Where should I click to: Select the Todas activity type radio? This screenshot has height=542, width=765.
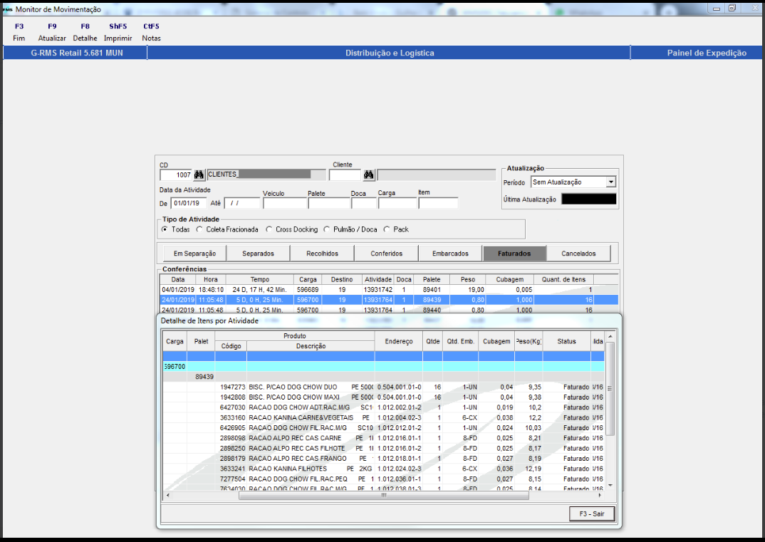(x=165, y=229)
